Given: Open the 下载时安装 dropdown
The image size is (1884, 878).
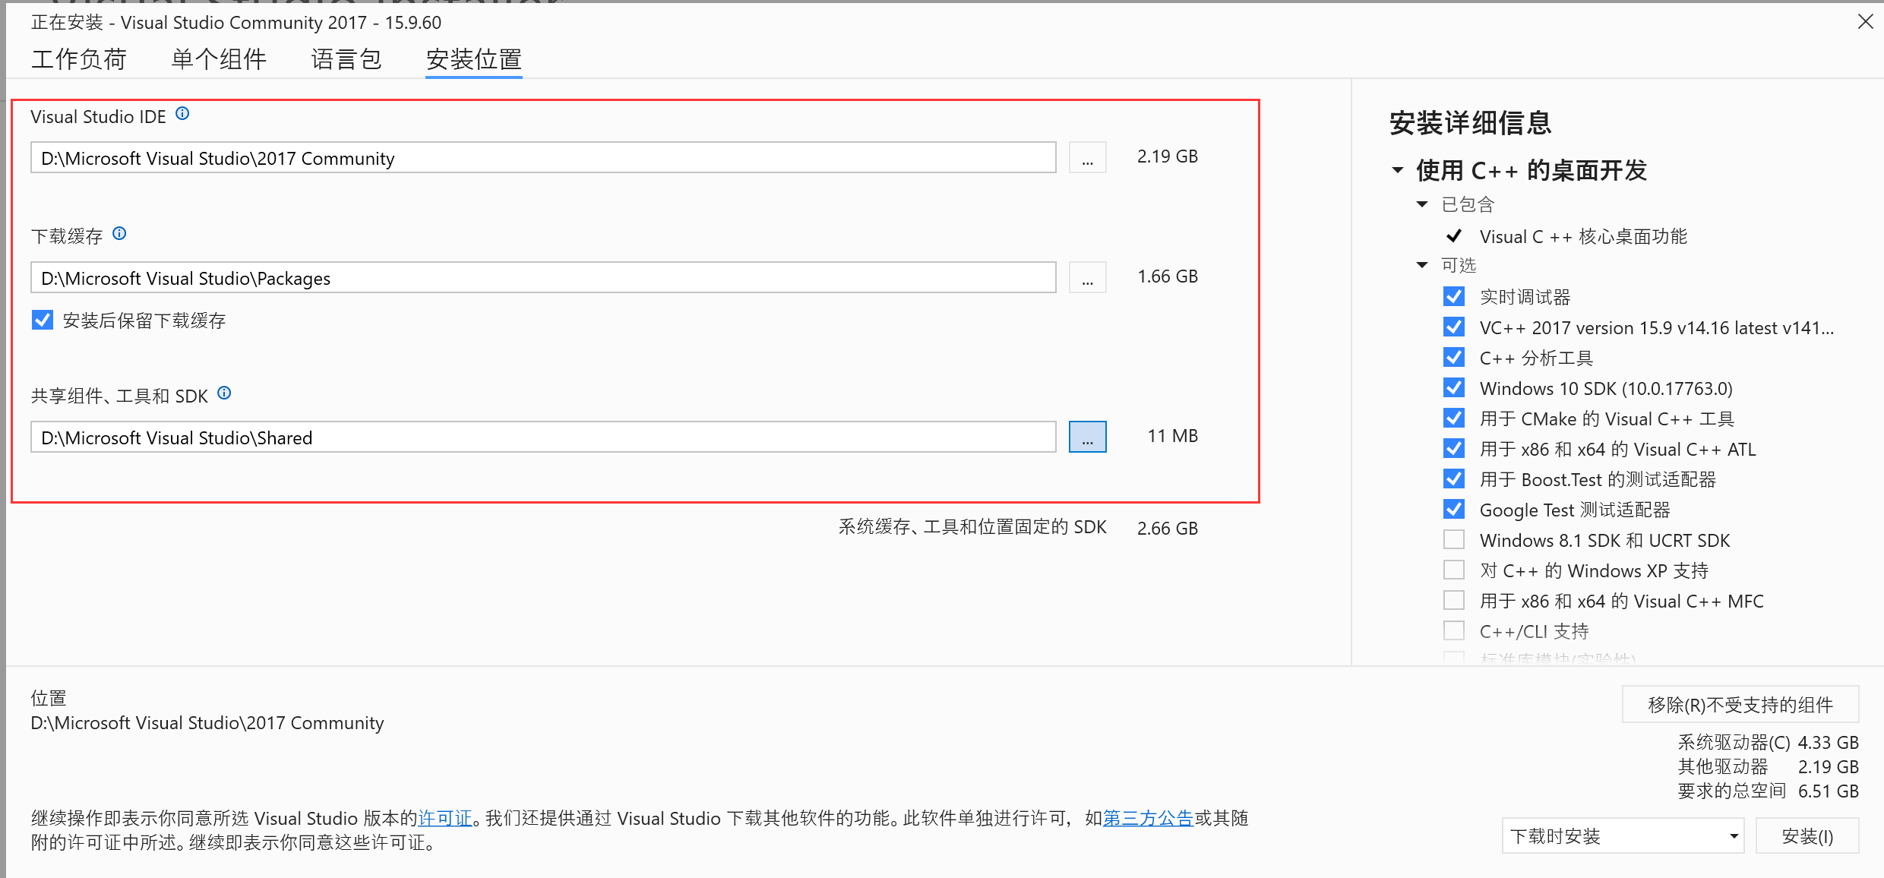Looking at the screenshot, I should click(1623, 836).
